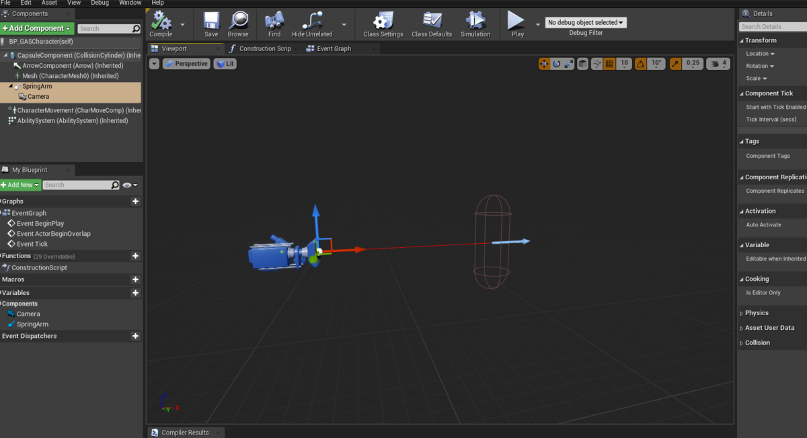Open Class Settings from the toolbar
This screenshot has width=807, height=438.
pyautogui.click(x=383, y=20)
